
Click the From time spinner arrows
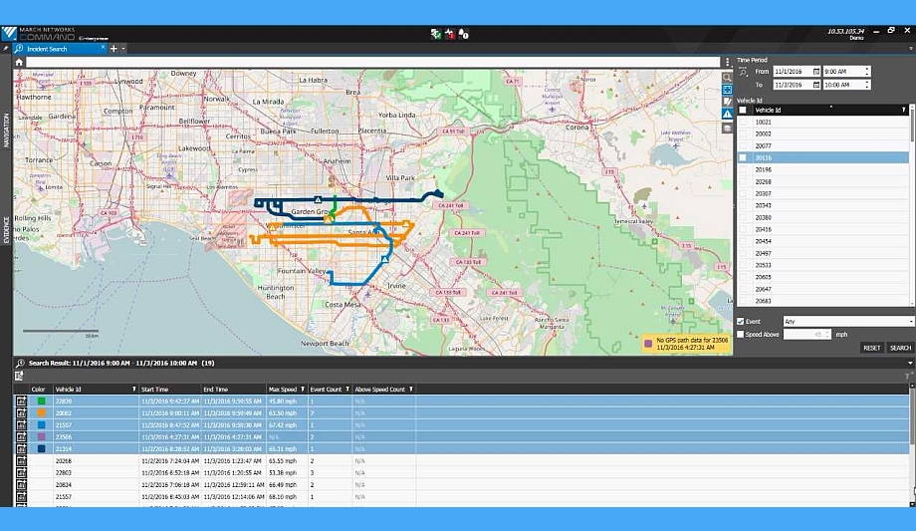(867, 72)
